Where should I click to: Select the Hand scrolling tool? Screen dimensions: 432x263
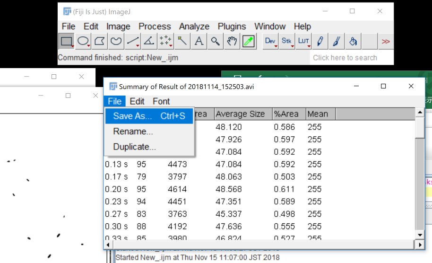[x=232, y=41]
